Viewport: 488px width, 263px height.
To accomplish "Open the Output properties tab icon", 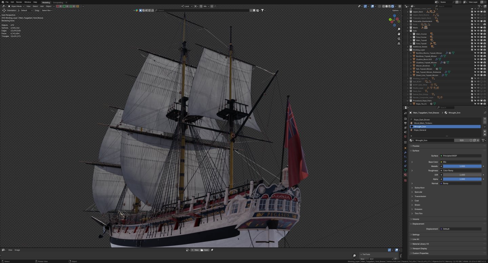I will pyautogui.click(x=405, y=123).
